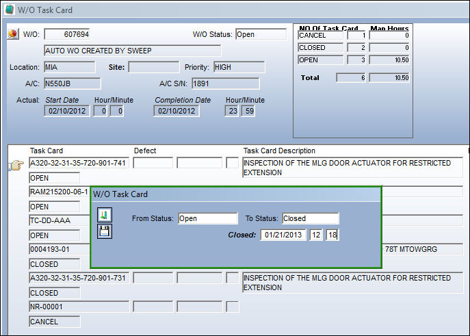Click the From Status field showing Open

click(x=207, y=218)
